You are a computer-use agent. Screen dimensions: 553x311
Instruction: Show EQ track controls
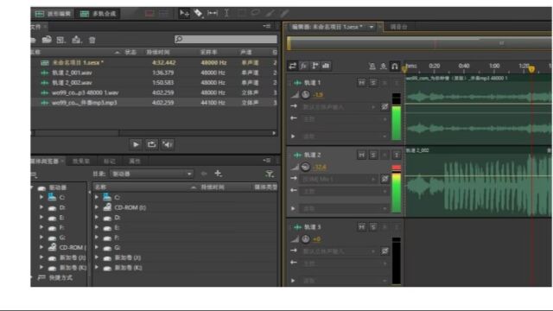[327, 66]
